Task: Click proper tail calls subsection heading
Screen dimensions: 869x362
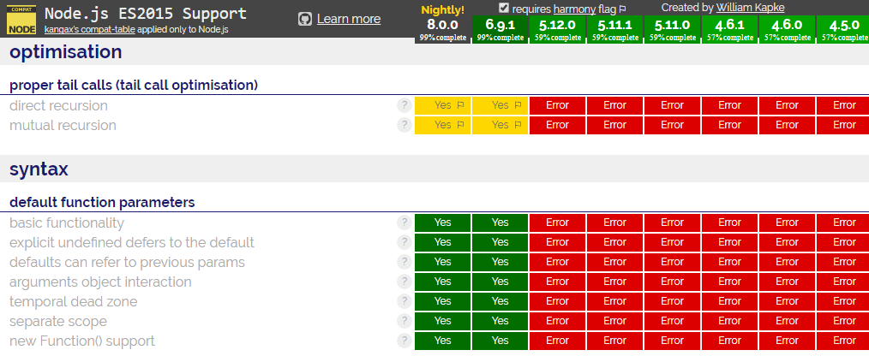Action: click(134, 86)
